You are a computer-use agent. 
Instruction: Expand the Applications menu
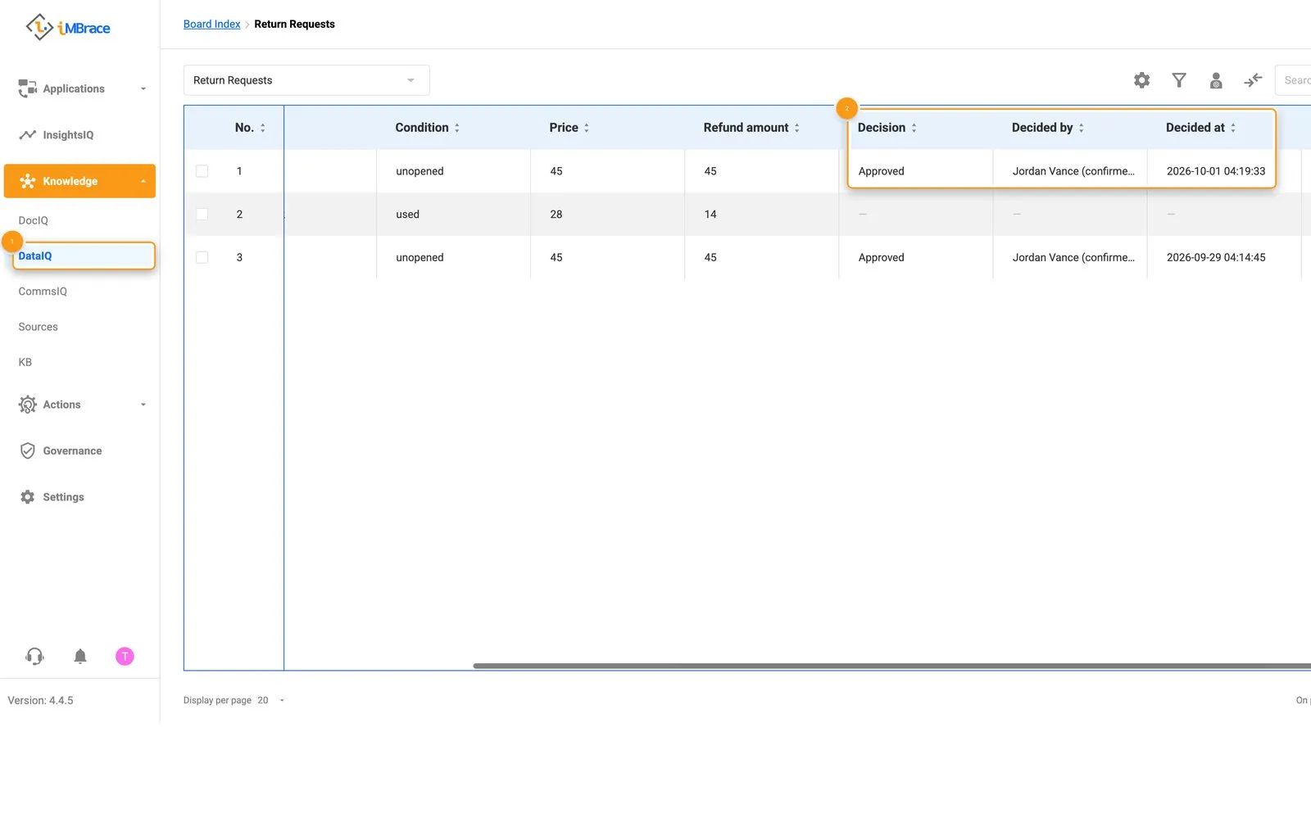[79, 88]
